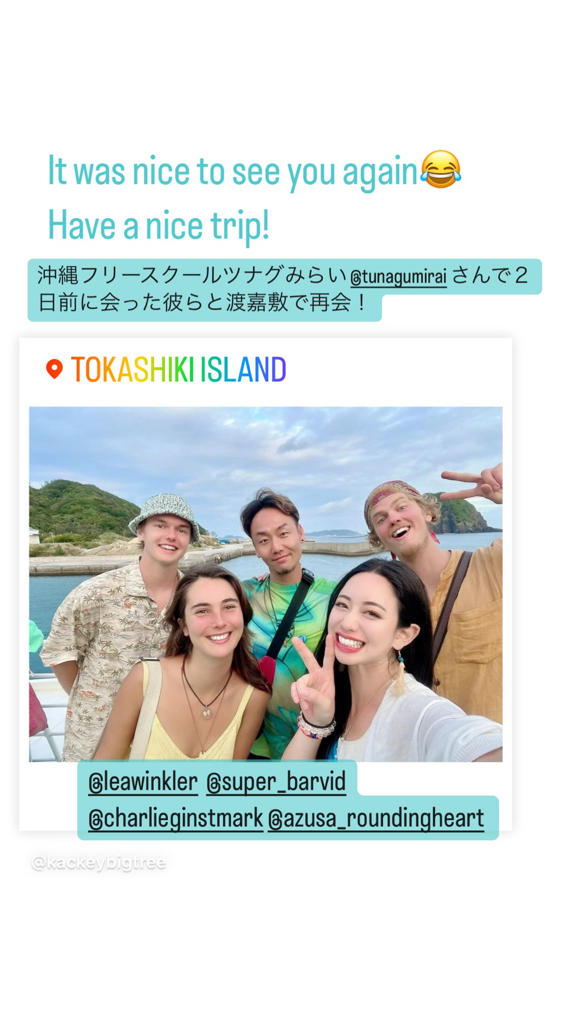Open the @super_barvid profile tag
The height and width of the screenshot is (1024, 576).
276,782
